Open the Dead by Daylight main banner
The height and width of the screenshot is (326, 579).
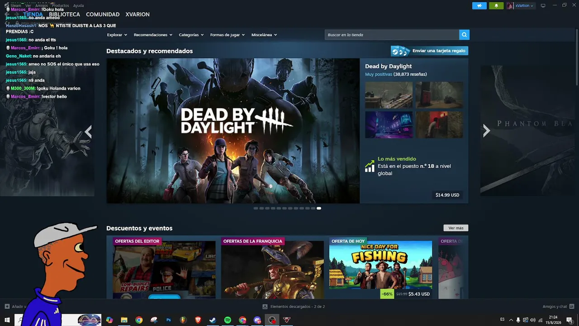(233, 131)
